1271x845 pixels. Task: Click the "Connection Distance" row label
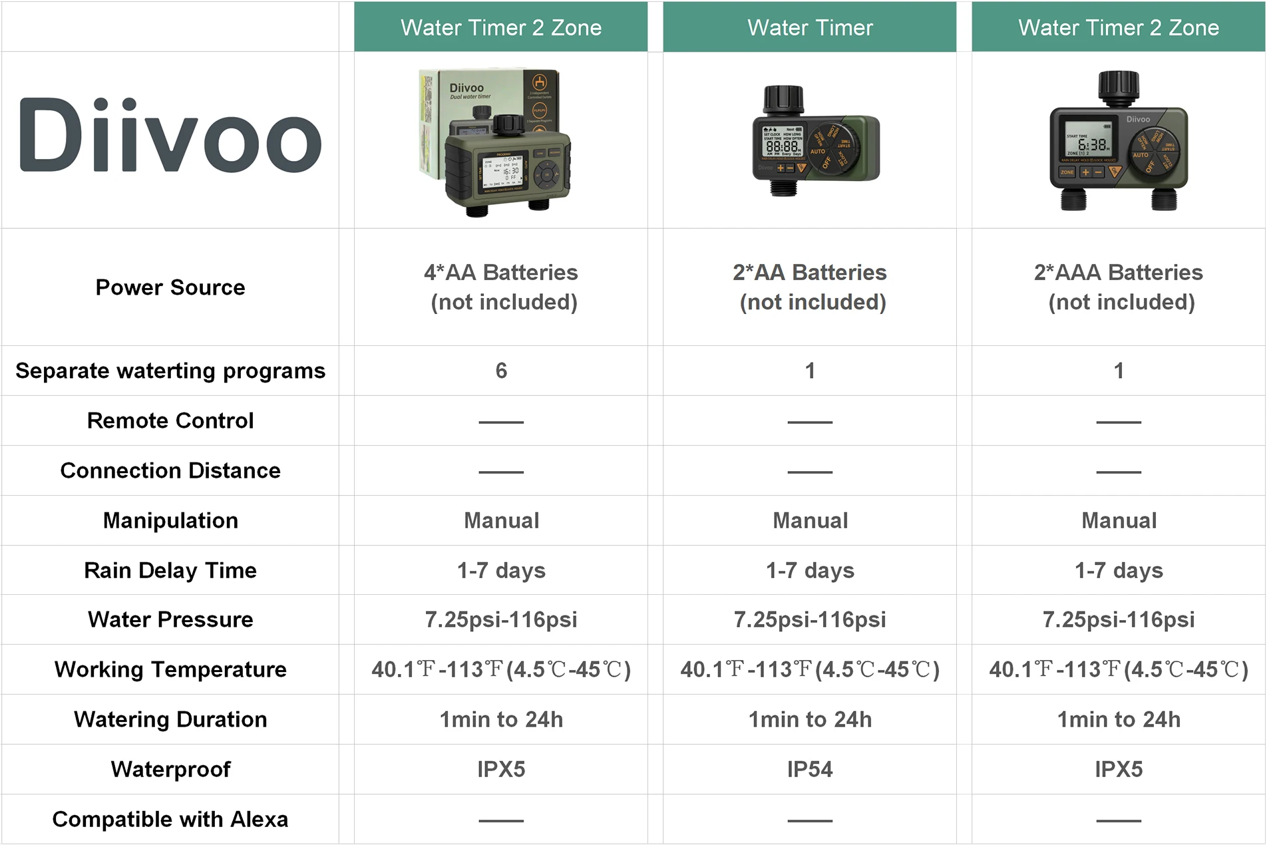170,470
